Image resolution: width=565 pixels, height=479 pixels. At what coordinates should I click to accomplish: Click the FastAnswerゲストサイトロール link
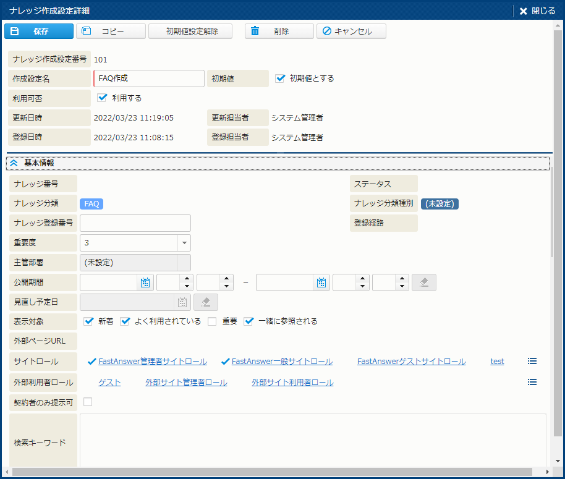coord(411,362)
